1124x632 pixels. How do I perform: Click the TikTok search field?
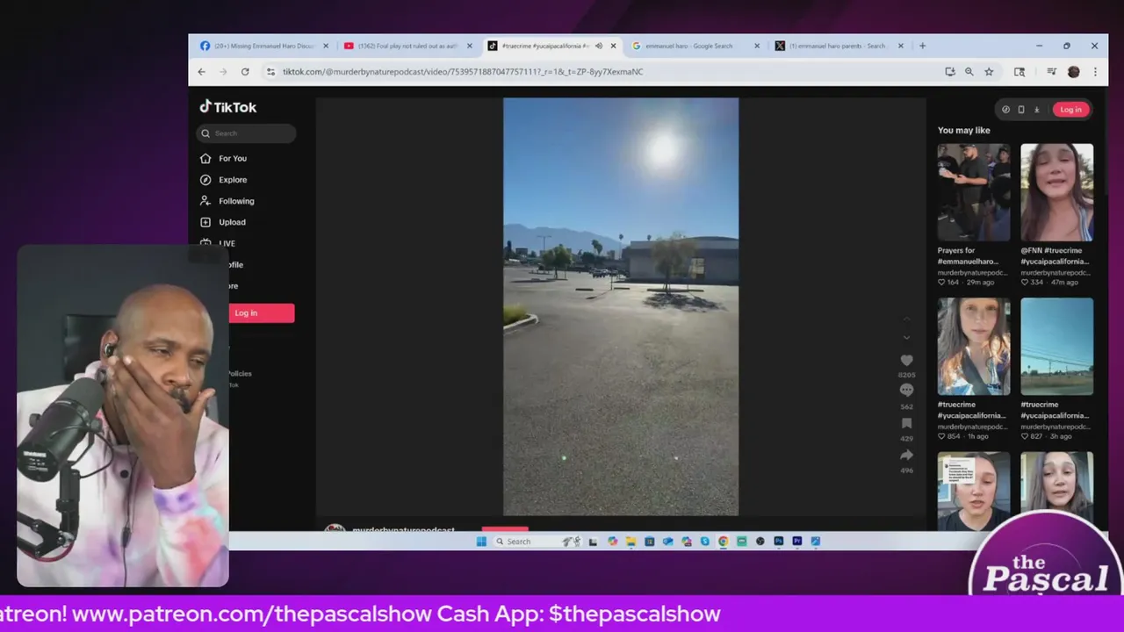tap(246, 133)
